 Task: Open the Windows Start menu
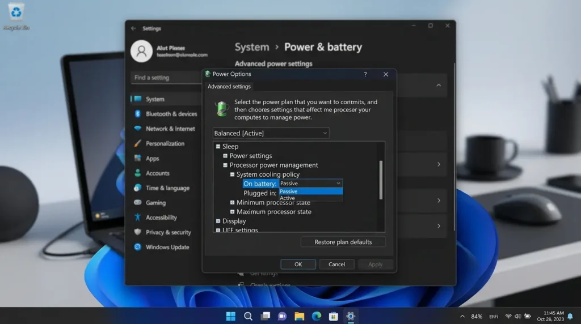(x=230, y=316)
